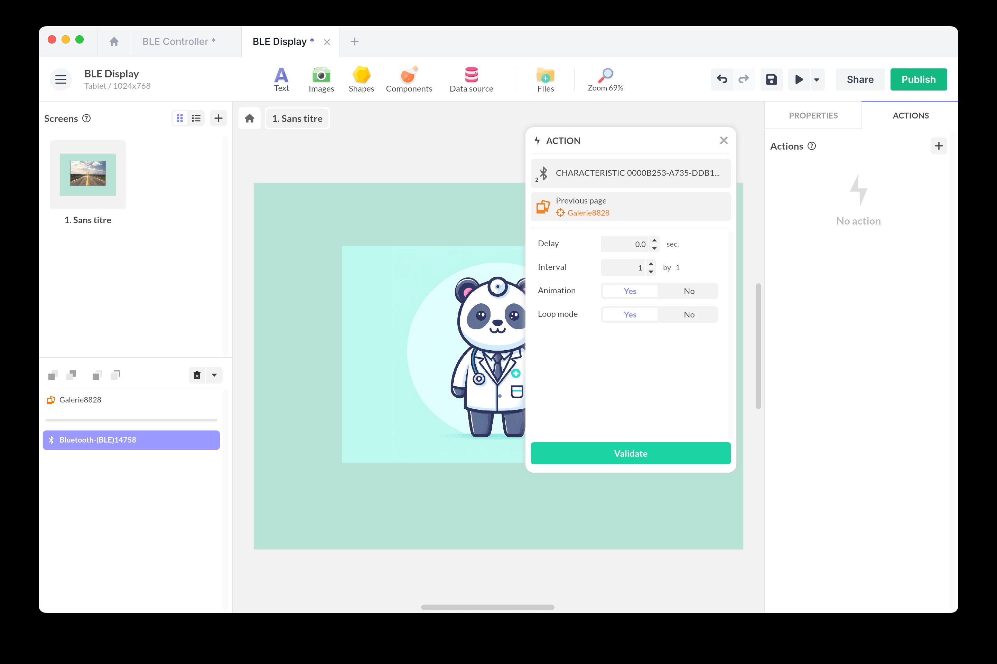Open the Zoom 69% selector
The image size is (997, 664).
pyautogui.click(x=605, y=79)
